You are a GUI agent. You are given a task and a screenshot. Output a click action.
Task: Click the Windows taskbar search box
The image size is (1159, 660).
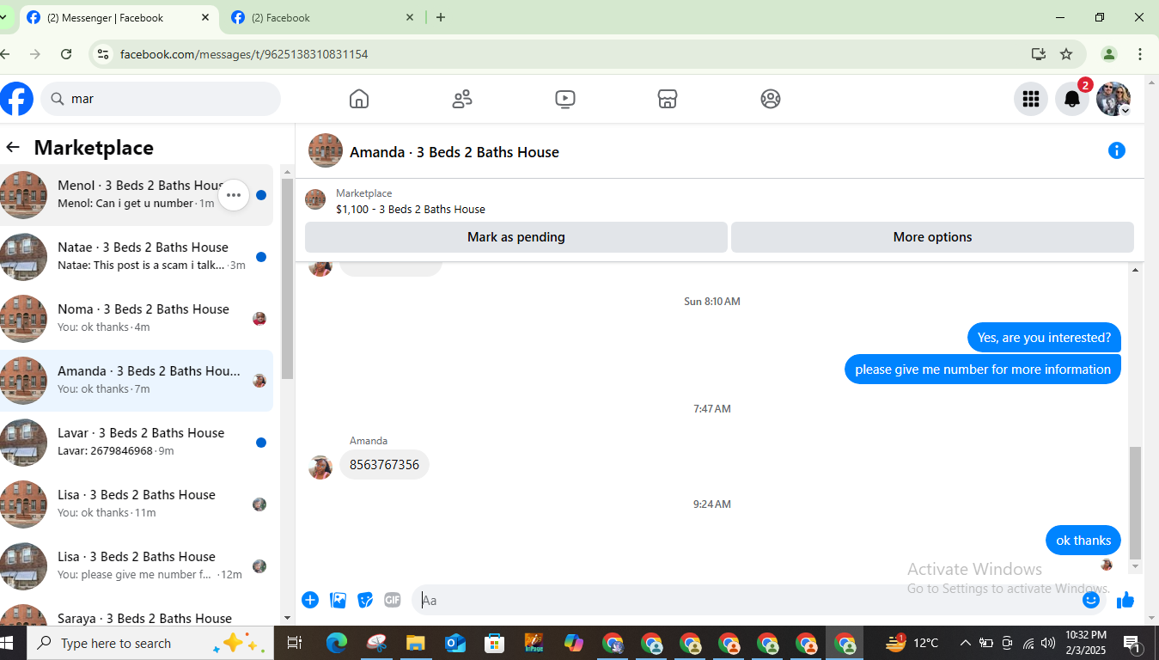tap(150, 643)
